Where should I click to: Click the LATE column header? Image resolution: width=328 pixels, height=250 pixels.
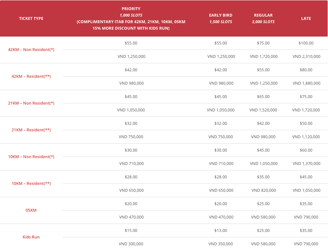(x=306, y=18)
